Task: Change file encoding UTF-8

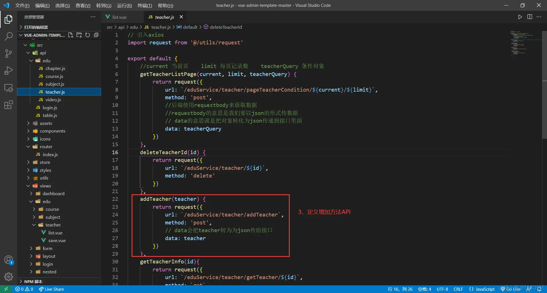Action: coord(442,289)
